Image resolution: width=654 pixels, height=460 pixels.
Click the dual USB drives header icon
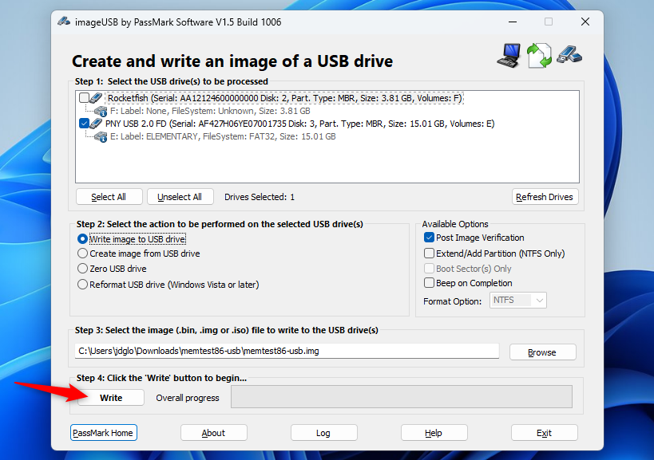[568, 55]
